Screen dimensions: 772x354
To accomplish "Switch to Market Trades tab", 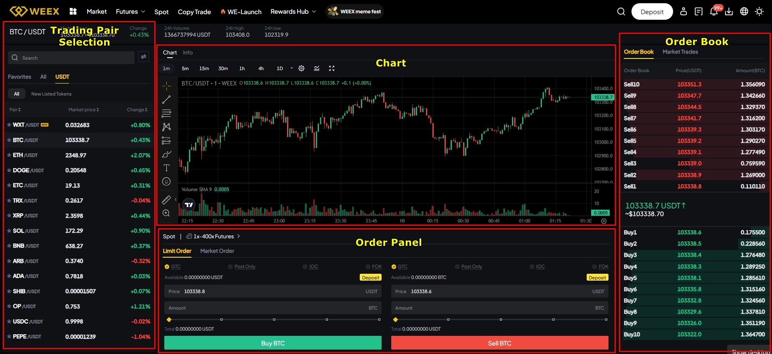I will pos(680,52).
